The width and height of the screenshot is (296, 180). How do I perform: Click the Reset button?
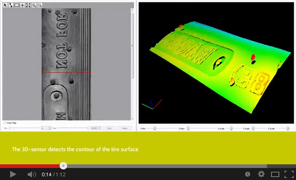click(x=125, y=128)
